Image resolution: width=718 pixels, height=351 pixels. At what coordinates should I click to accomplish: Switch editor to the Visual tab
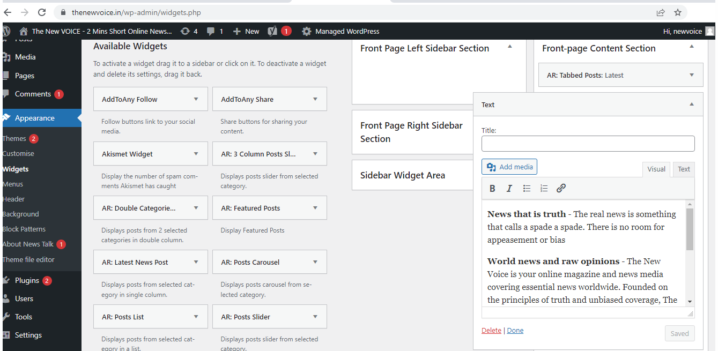(x=656, y=169)
